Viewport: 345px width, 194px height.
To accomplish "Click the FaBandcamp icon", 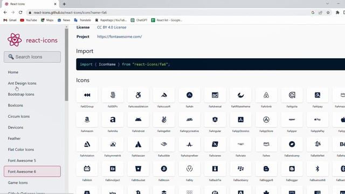I will click(x=292, y=144).
